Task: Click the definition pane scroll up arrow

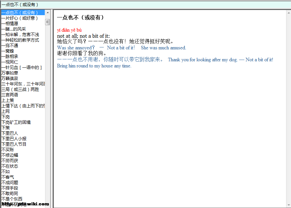Action: click(x=289, y=13)
